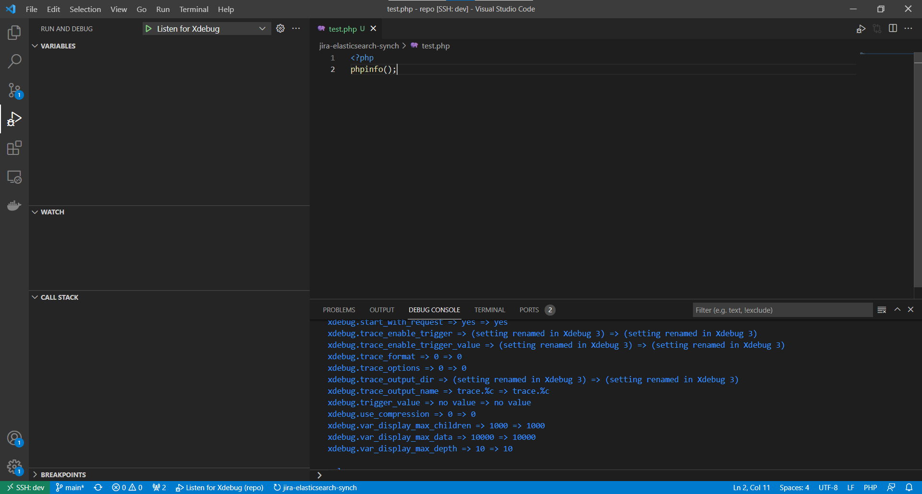Open the Extensions view
Image resolution: width=922 pixels, height=494 pixels.
pyautogui.click(x=14, y=148)
